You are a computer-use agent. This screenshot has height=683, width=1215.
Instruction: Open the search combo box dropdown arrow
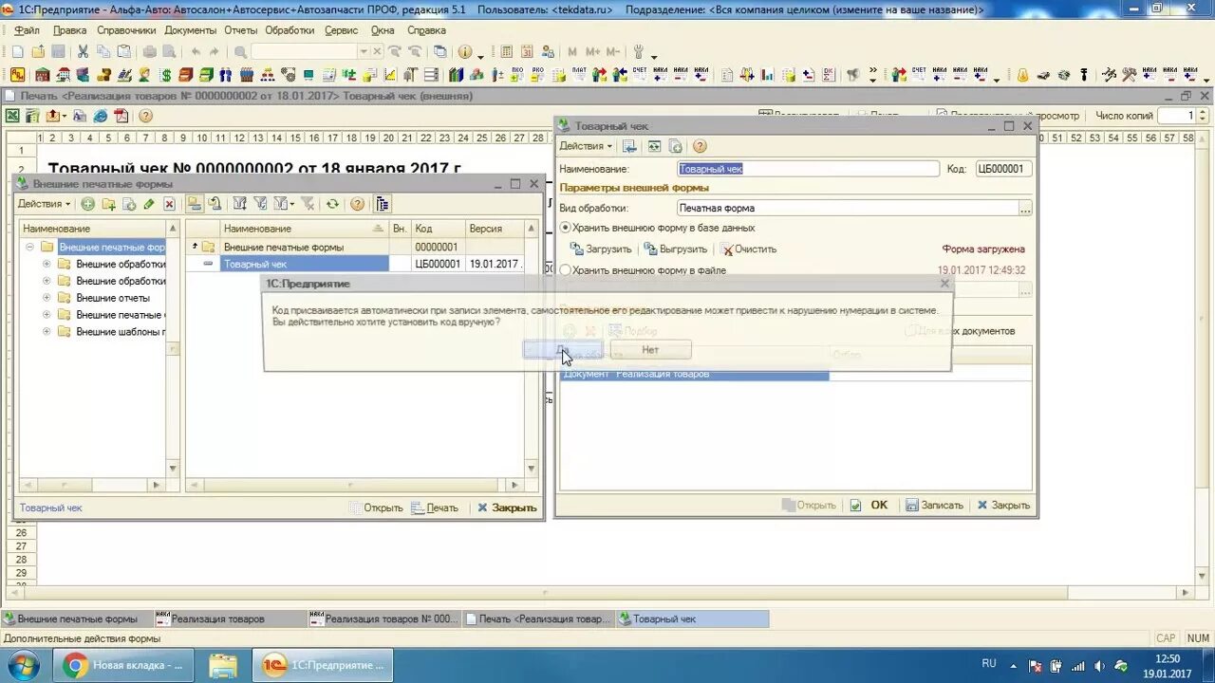click(364, 52)
